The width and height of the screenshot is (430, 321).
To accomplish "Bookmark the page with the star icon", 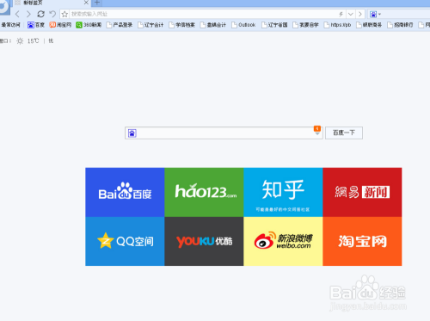I will 64,14.
